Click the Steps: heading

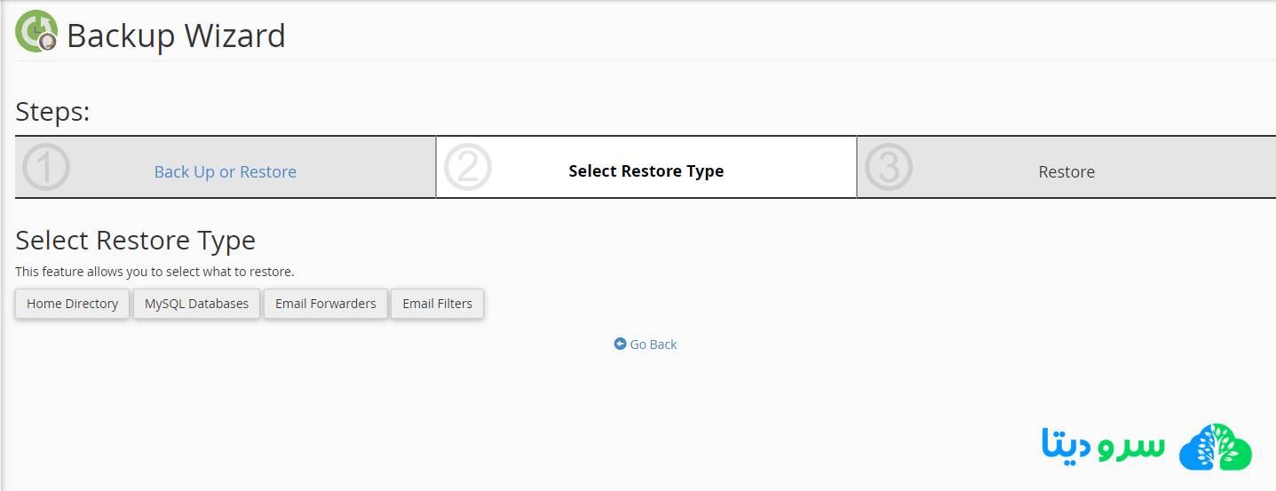pyautogui.click(x=52, y=112)
